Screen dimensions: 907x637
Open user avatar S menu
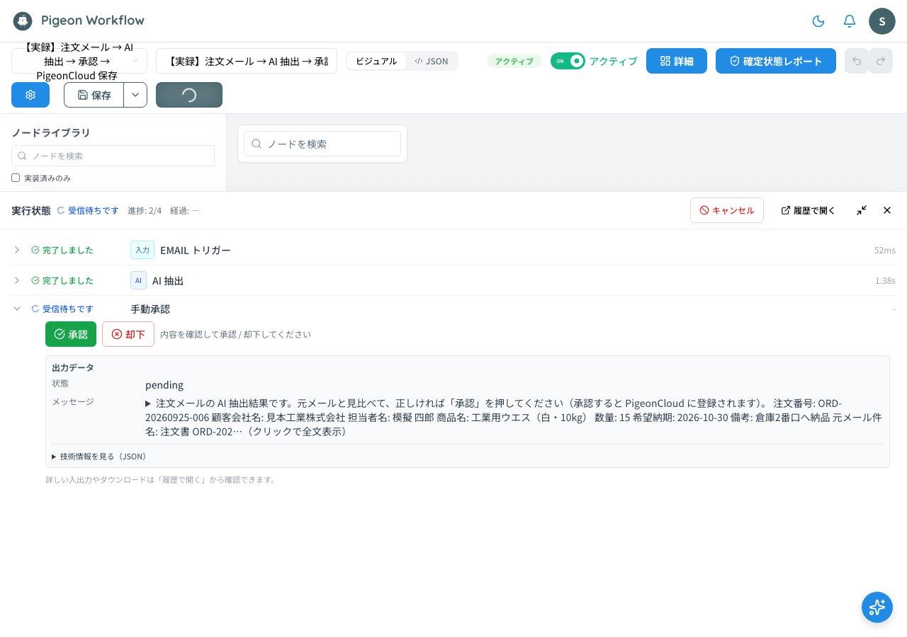coord(882,21)
